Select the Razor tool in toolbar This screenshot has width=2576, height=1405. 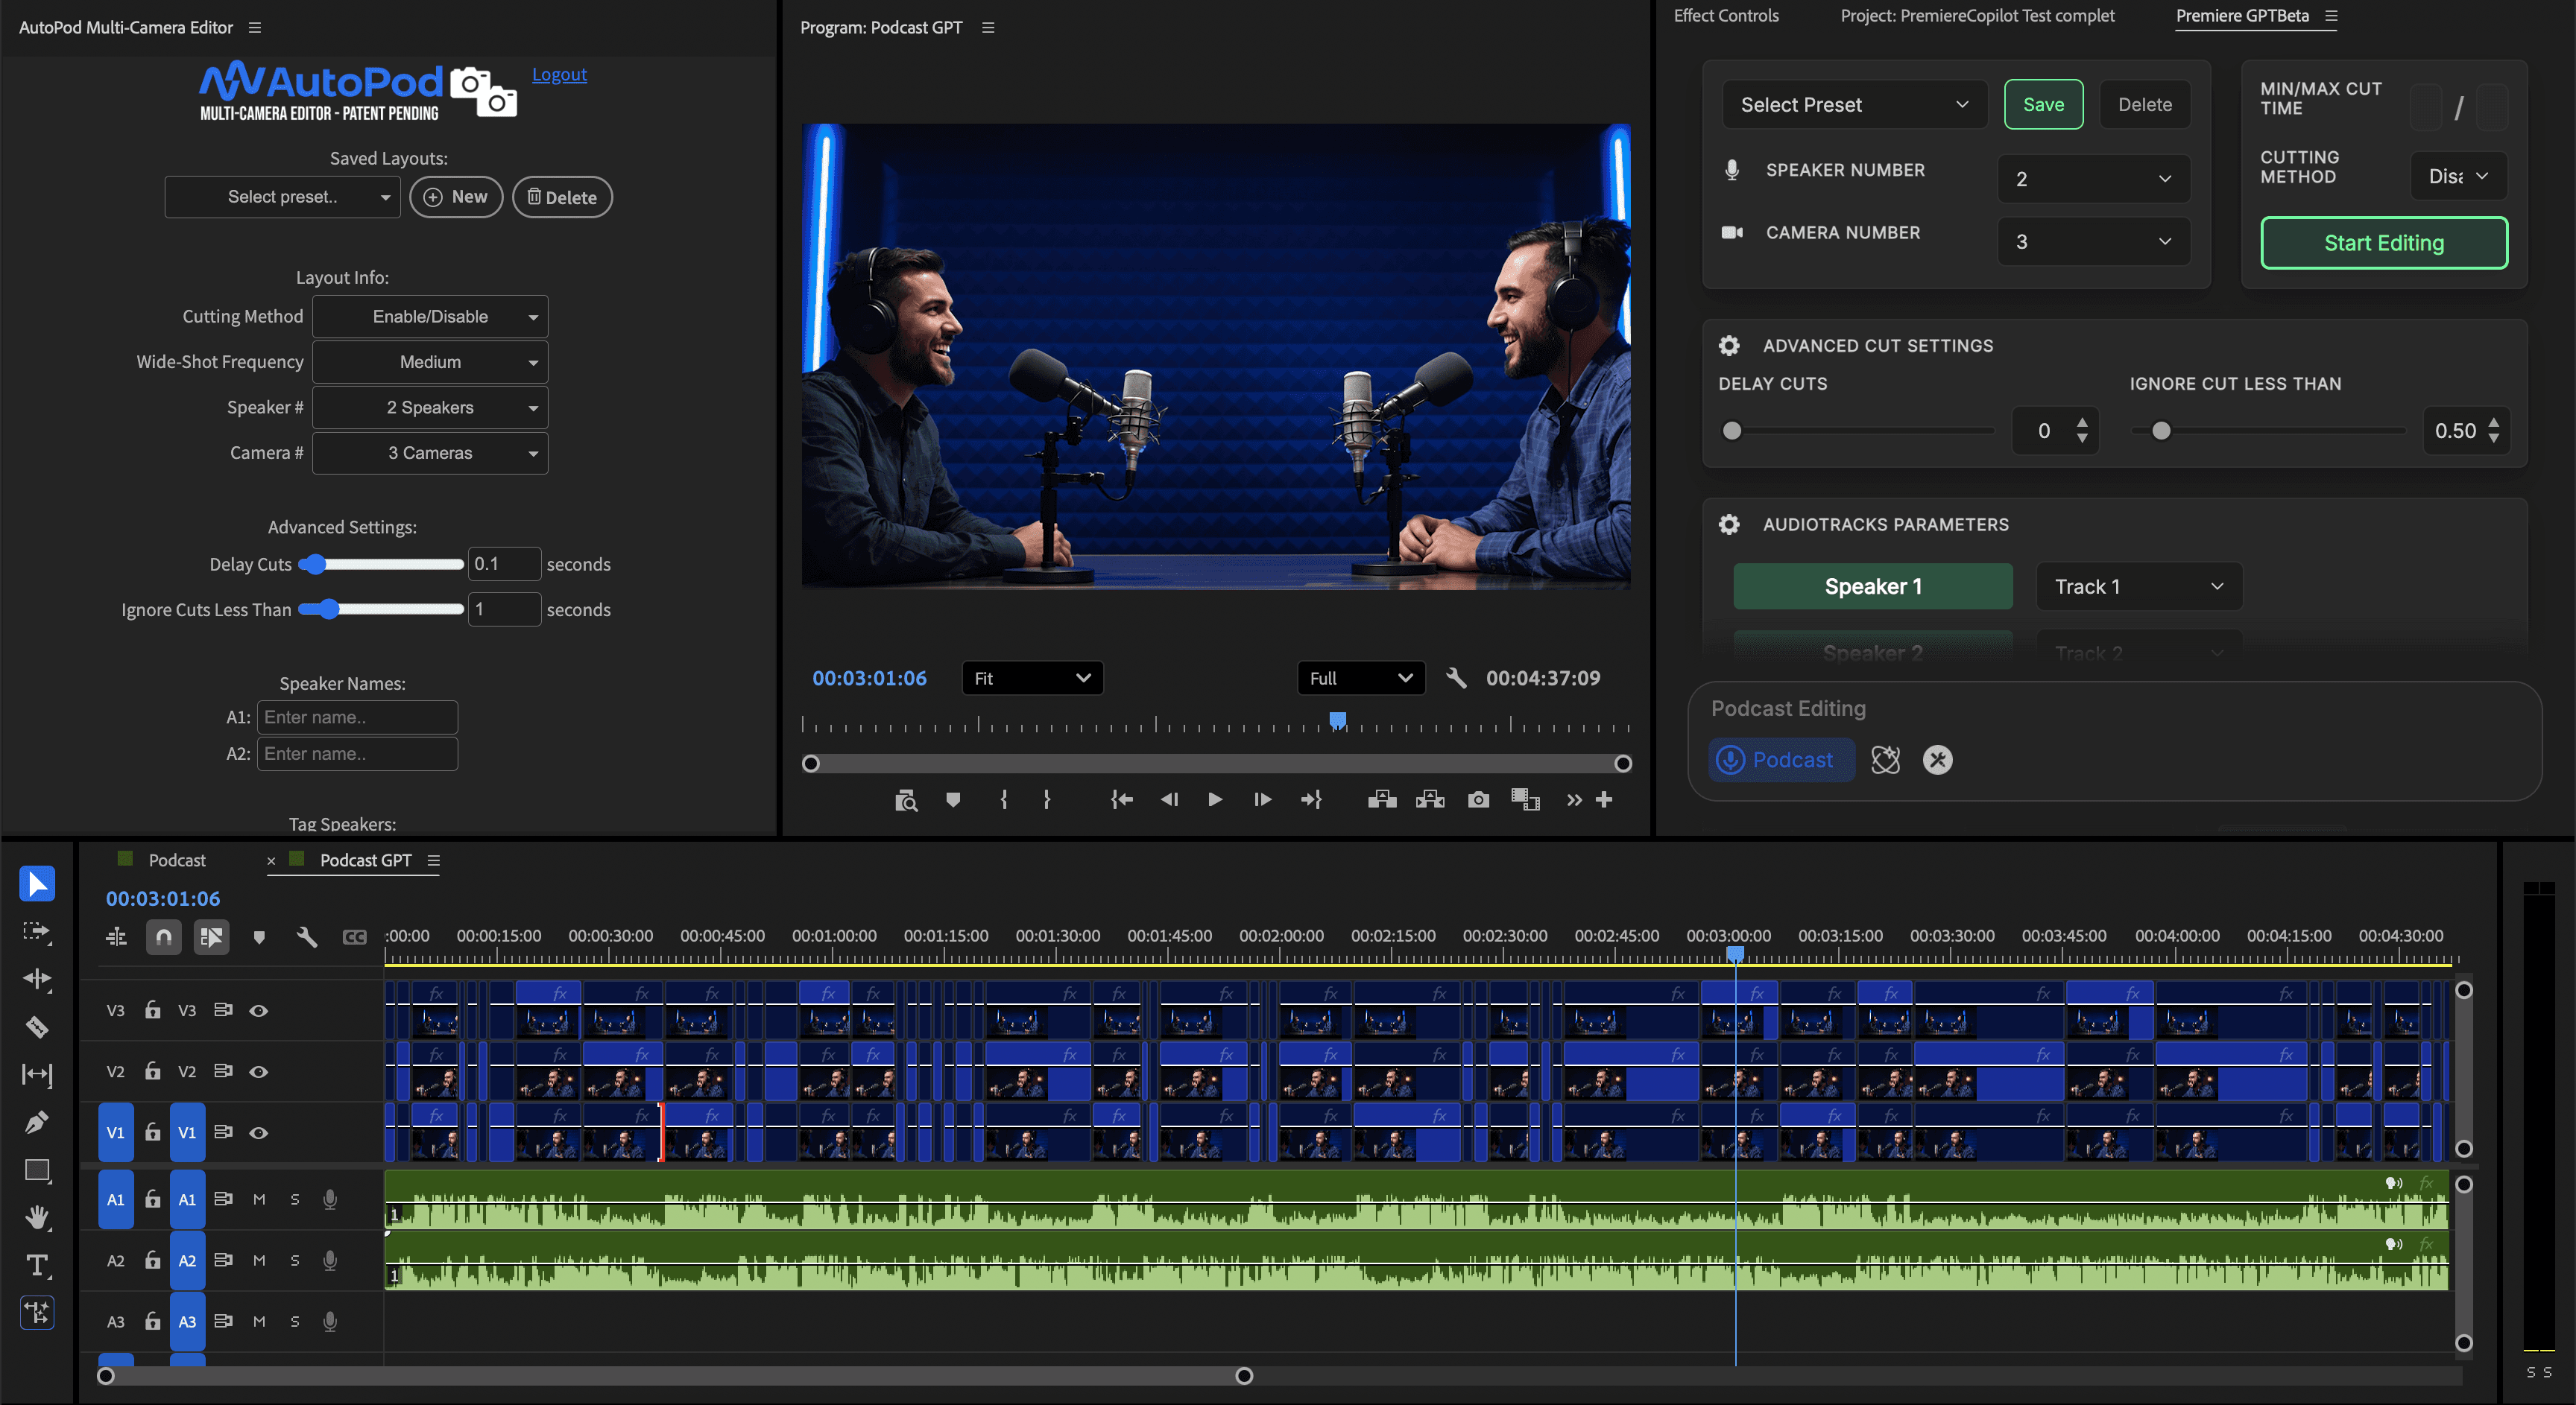pyautogui.click(x=37, y=1027)
